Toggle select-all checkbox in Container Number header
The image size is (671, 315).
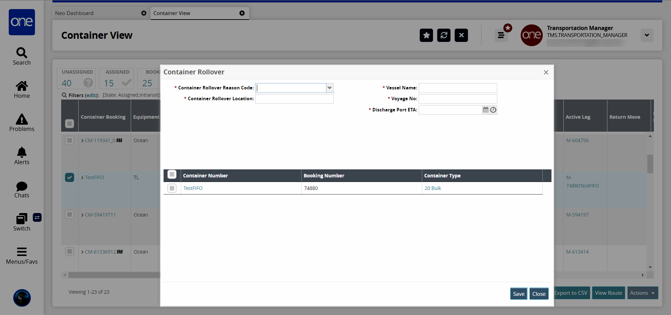click(x=172, y=174)
